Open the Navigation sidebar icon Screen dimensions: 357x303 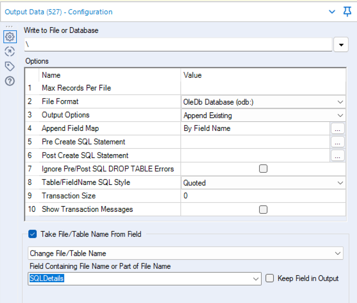[10, 51]
